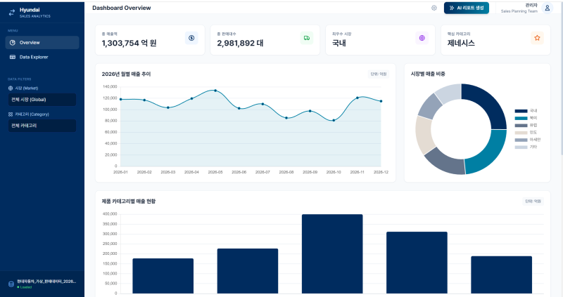Viewport: 563px width, 297px height.
Task: Click the 관리자 user name
Action: (x=531, y=6)
